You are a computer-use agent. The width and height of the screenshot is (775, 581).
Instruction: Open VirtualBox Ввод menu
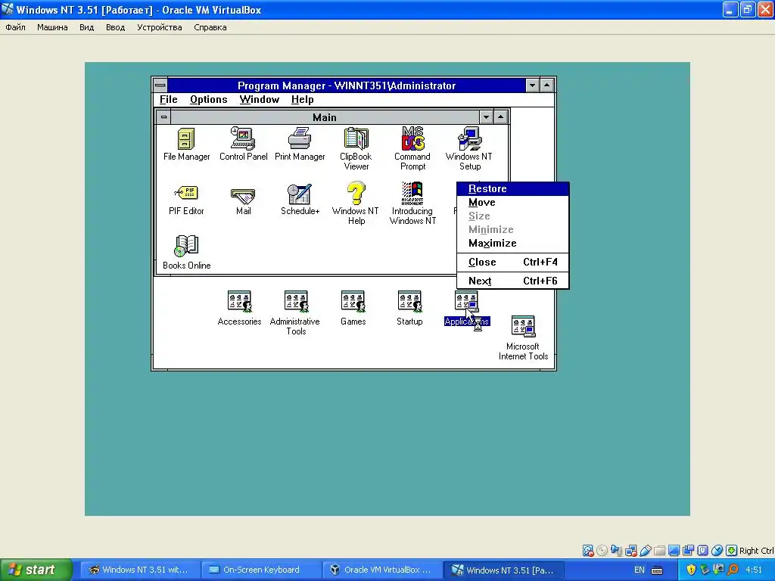pos(115,27)
